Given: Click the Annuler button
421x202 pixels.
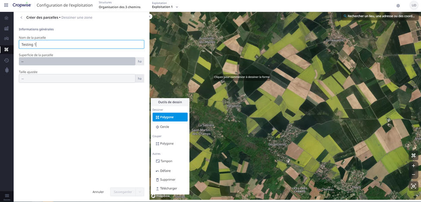Looking at the screenshot, I should pyautogui.click(x=98, y=192).
